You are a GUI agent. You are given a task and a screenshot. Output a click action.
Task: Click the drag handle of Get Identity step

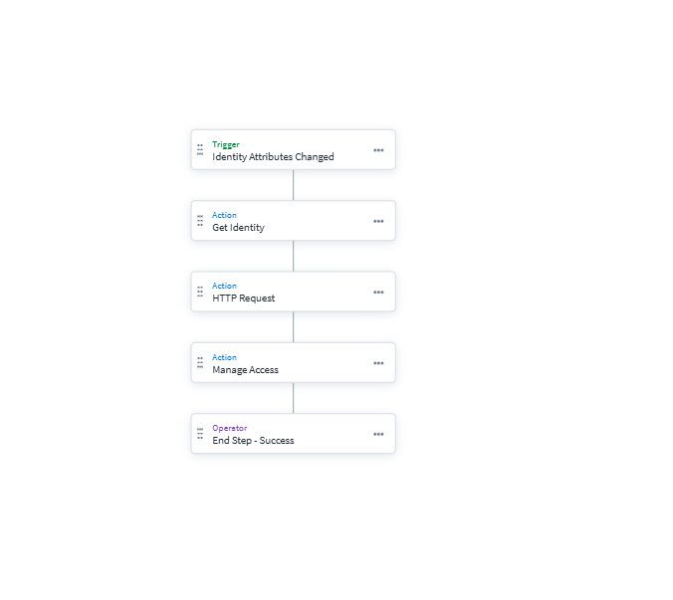[x=200, y=221]
